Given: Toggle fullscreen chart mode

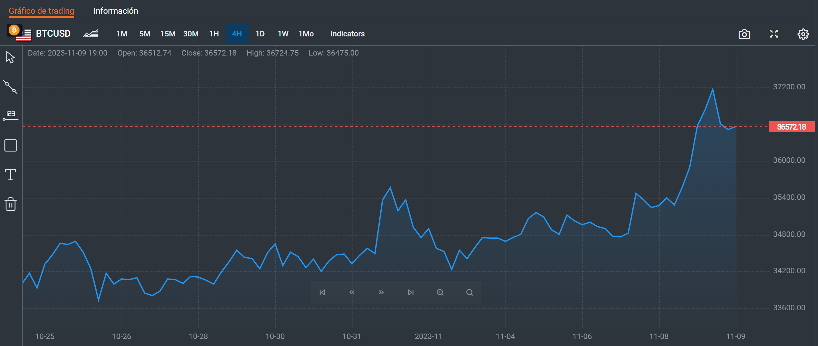Looking at the screenshot, I should pyautogui.click(x=774, y=34).
